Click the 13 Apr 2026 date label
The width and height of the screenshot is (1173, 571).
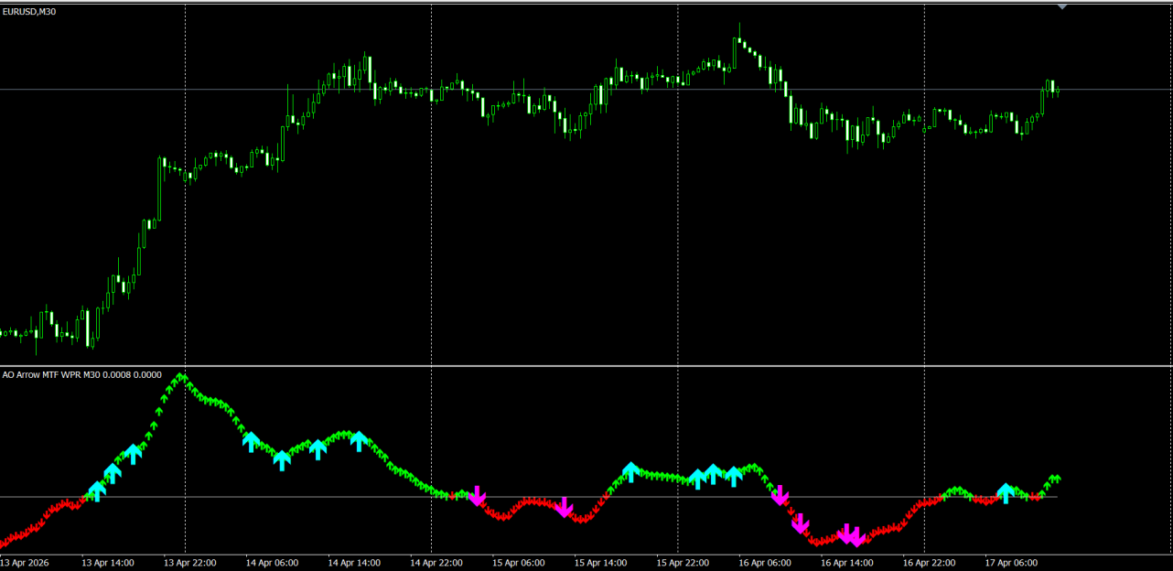coord(25,563)
